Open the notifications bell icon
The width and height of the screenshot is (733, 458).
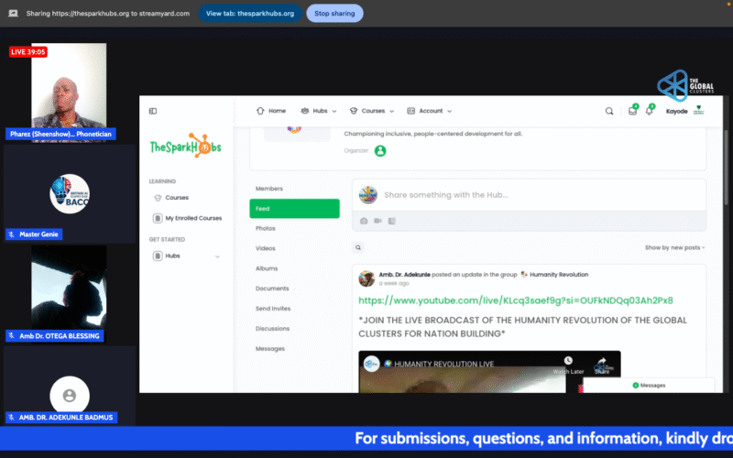pyautogui.click(x=650, y=111)
